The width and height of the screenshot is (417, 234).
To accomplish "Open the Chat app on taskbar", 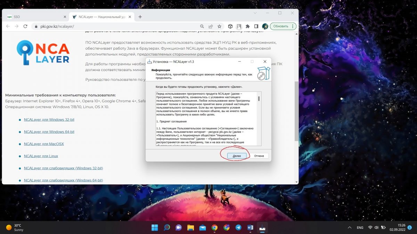I will coord(179,227).
